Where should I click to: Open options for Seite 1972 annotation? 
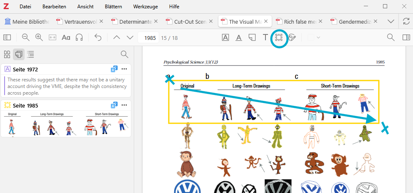point(124,69)
